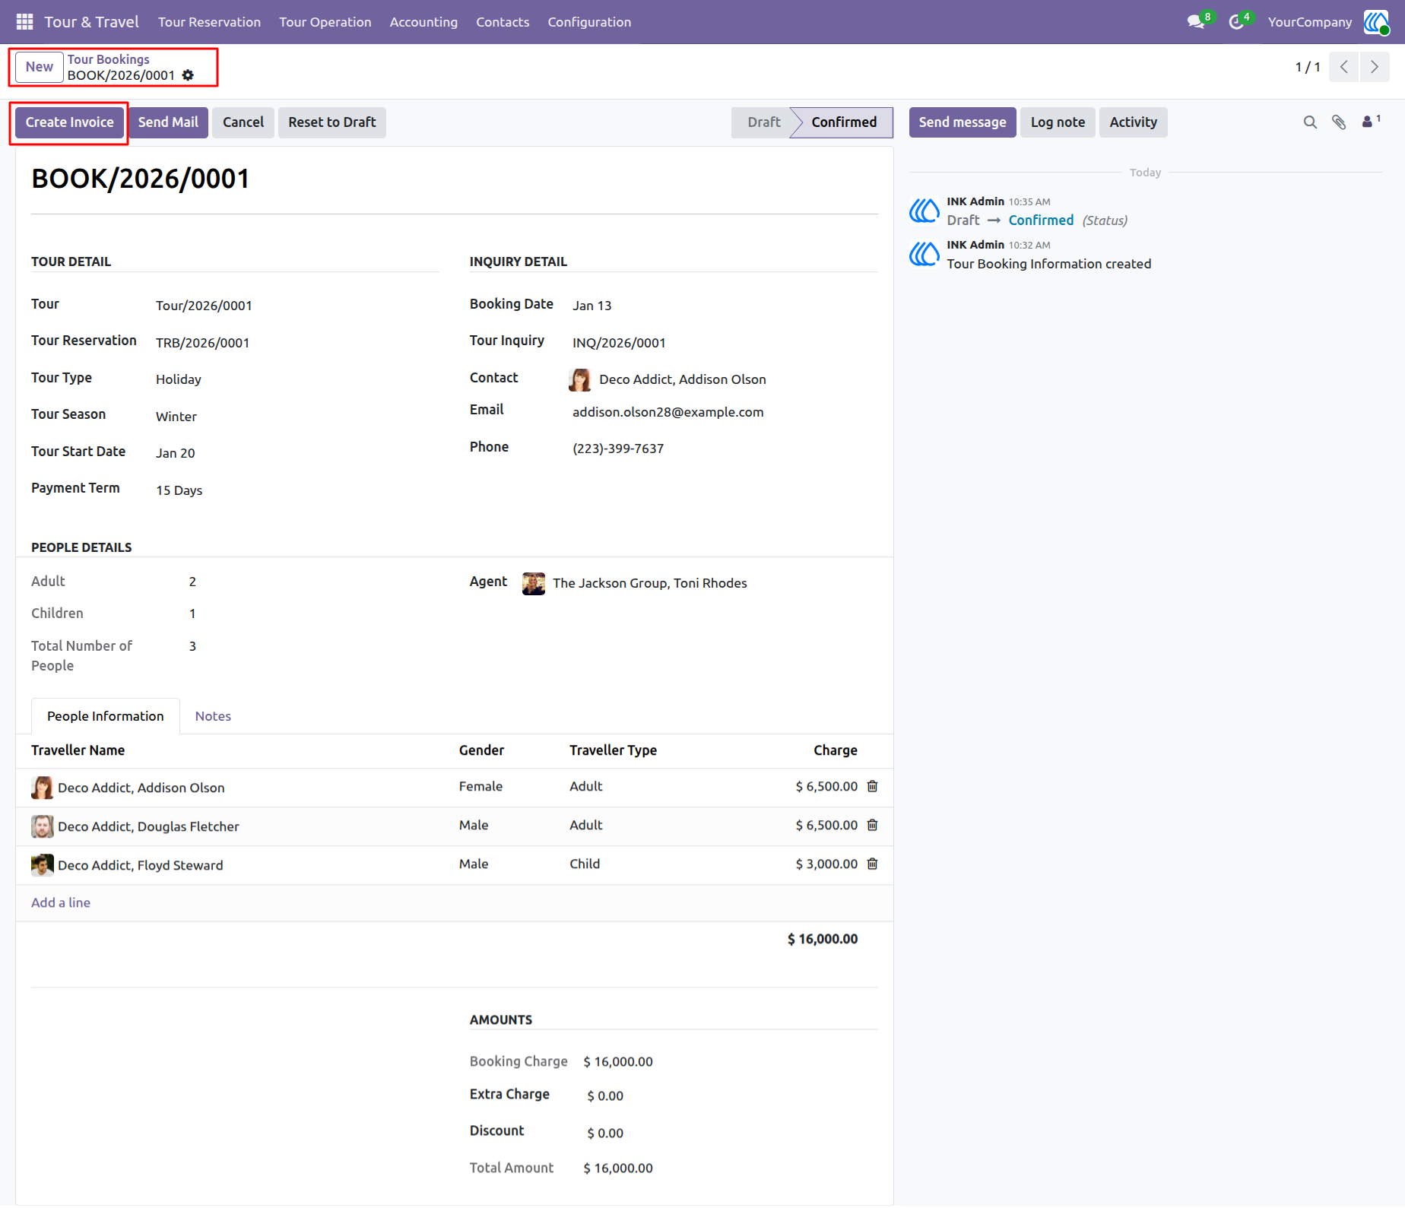Go to next record arrow
1405x1208 pixels.
tap(1375, 67)
